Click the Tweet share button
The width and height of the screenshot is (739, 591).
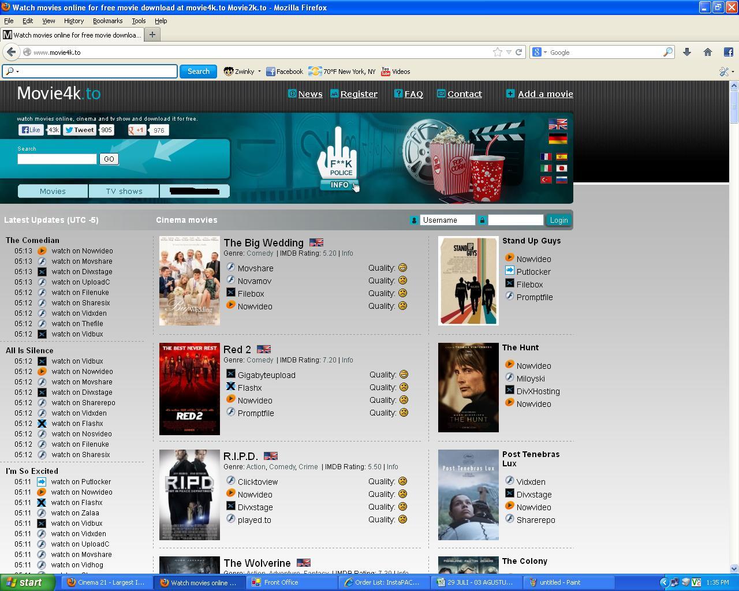coord(80,130)
